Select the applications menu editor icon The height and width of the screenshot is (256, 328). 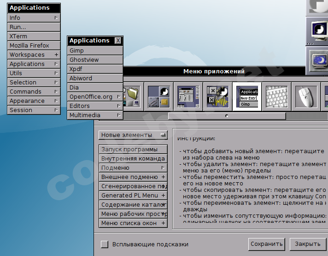pyautogui.click(x=247, y=96)
